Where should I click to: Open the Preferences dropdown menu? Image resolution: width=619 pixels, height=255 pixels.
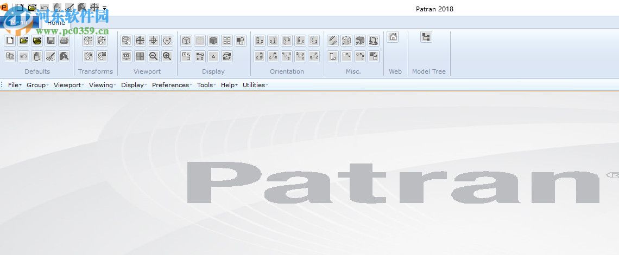[x=172, y=85]
